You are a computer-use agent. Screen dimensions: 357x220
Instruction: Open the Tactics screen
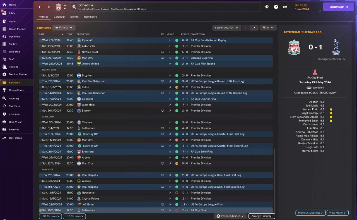(x=13, y=44)
